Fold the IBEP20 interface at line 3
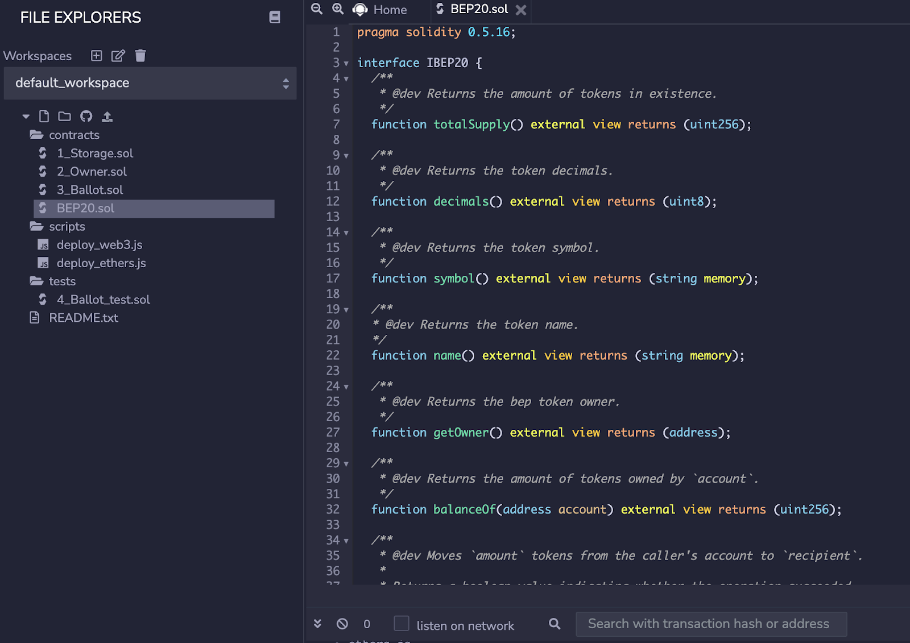 [346, 64]
